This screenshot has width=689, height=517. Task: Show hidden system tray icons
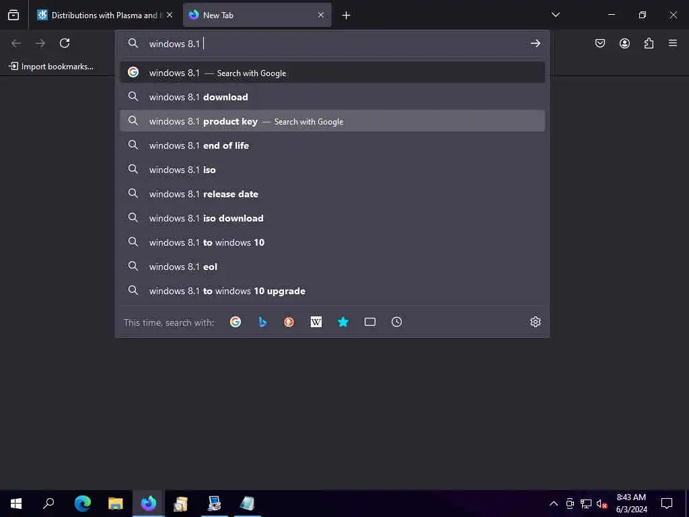[554, 504]
